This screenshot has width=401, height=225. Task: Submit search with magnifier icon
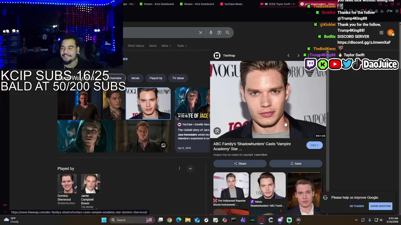(227, 32)
